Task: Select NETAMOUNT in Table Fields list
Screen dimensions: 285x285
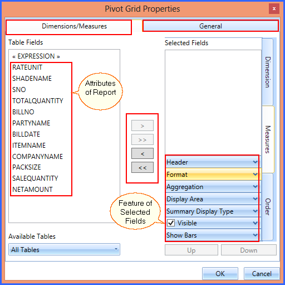Action: pyautogui.click(x=32, y=190)
